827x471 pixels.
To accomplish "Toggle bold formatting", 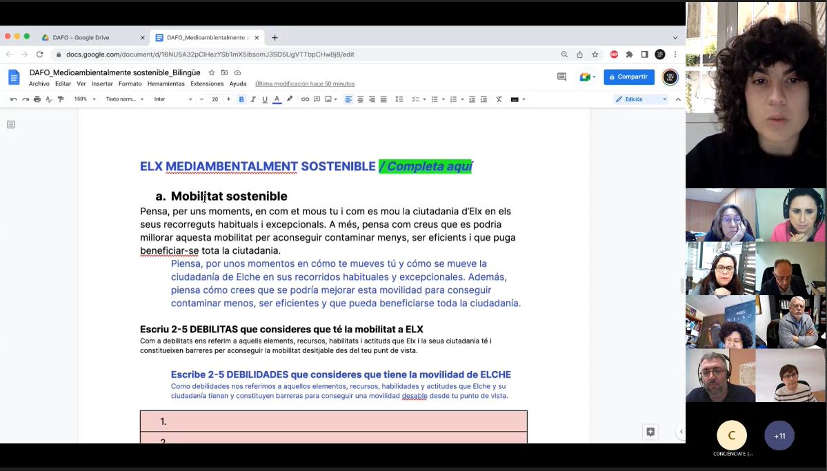I will click(x=241, y=99).
